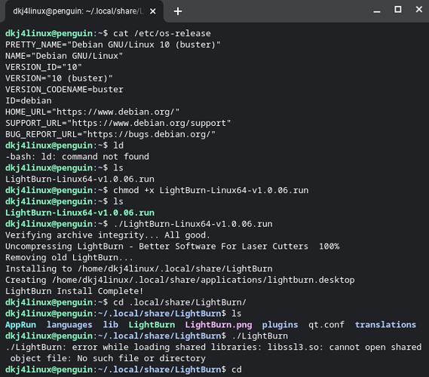The height and width of the screenshot is (377, 429).
Task: Click the languages directory name
Action: (x=69, y=325)
